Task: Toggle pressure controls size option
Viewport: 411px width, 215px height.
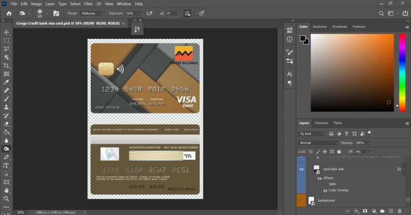Action: click(x=201, y=13)
